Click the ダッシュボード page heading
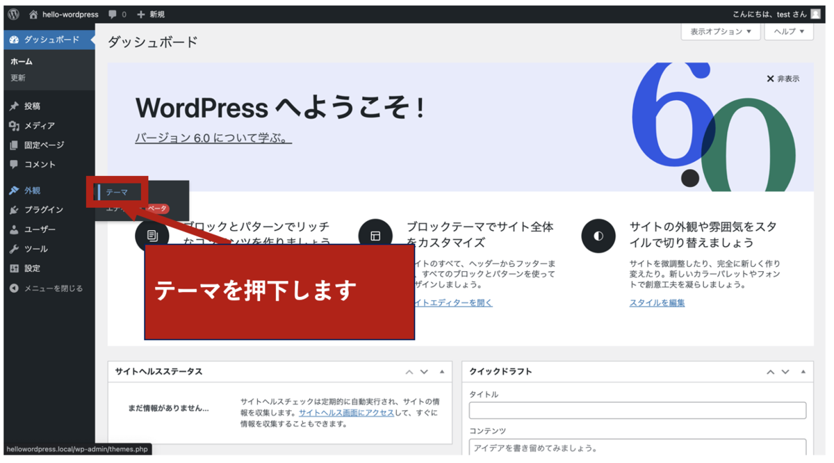The height and width of the screenshot is (463, 834). point(153,42)
